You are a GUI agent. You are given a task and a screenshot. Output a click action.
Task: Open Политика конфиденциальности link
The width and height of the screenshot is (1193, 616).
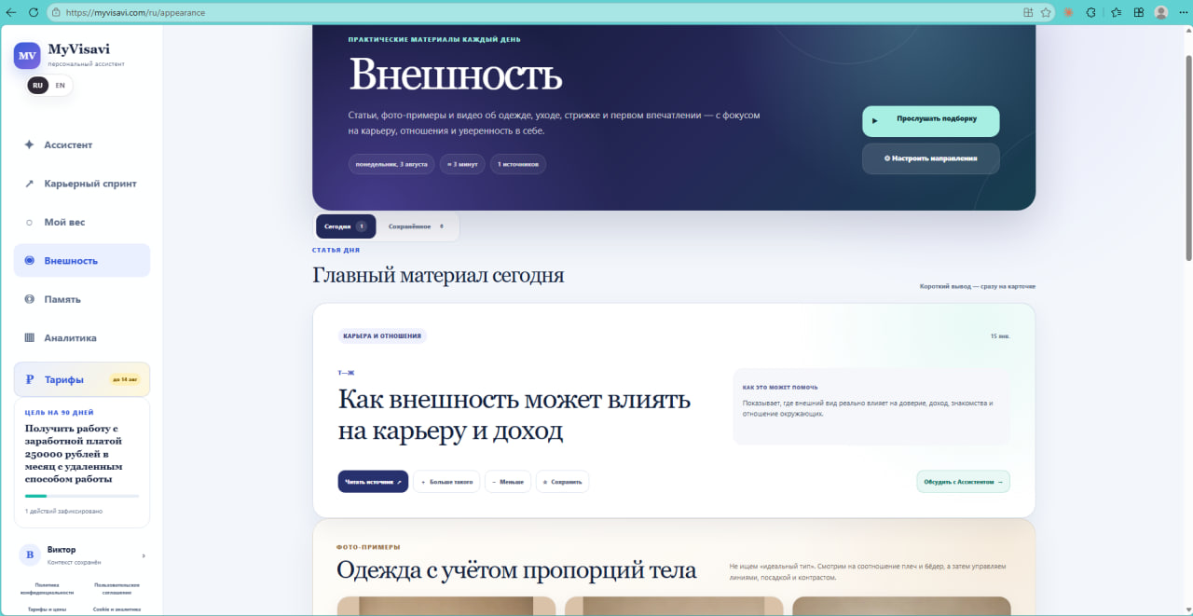(x=47, y=588)
